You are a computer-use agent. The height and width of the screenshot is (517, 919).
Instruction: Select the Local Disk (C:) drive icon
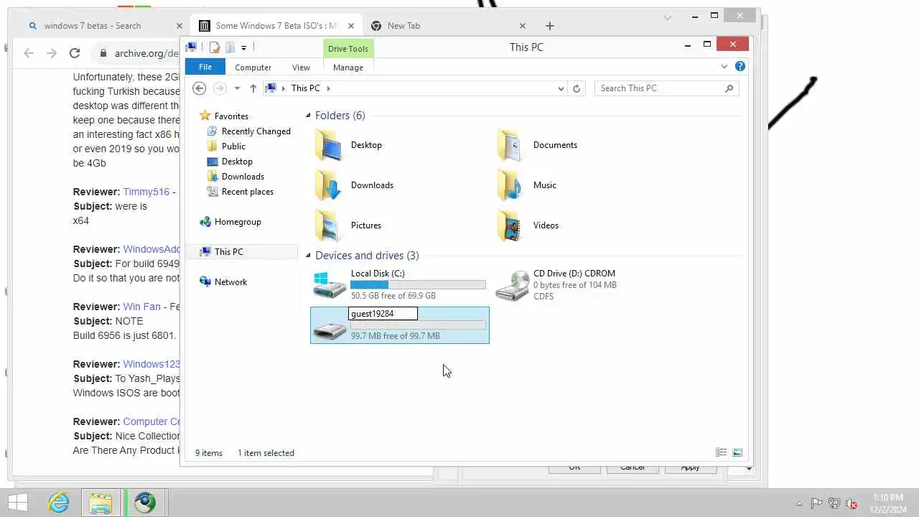coord(330,285)
